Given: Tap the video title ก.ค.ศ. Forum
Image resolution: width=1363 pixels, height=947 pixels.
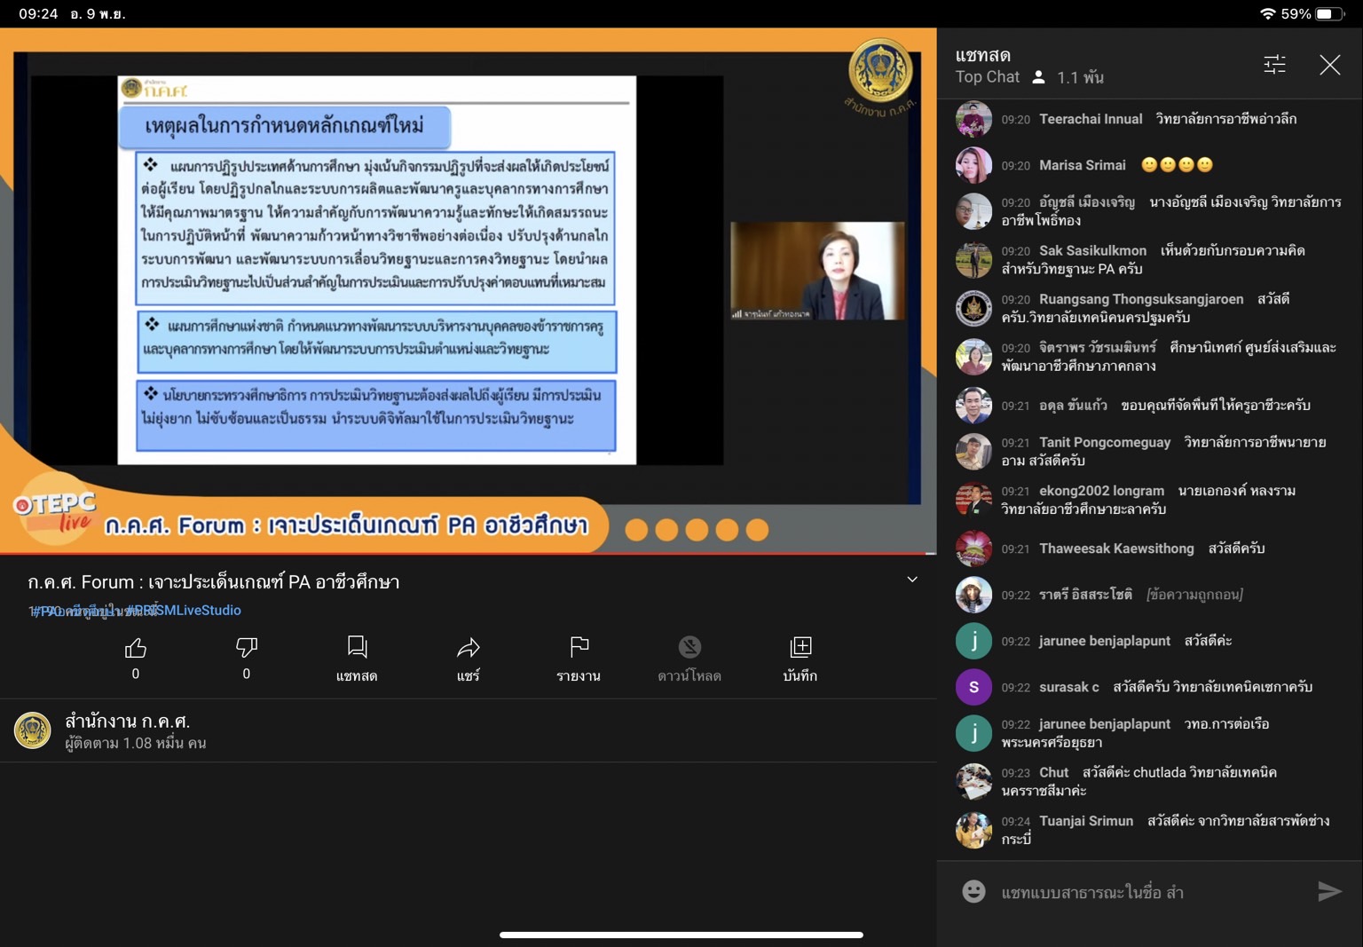Looking at the screenshot, I should click(213, 582).
